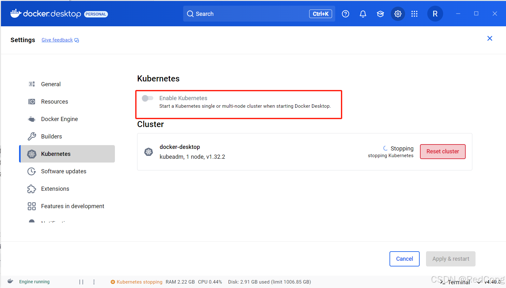Click the Give feedback link

(x=57, y=40)
